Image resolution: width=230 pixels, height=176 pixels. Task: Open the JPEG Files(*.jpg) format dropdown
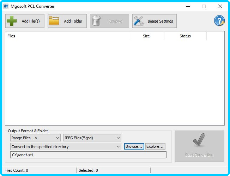[x=92, y=138]
